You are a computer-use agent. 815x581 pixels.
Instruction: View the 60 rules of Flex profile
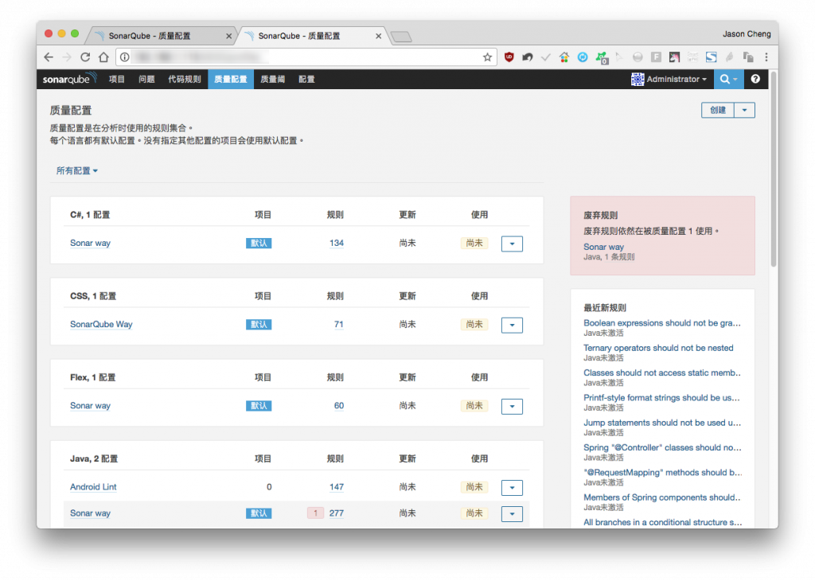[339, 405]
